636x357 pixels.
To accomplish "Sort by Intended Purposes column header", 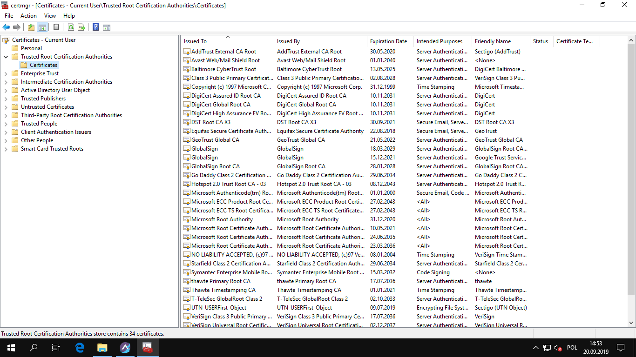I will coord(443,41).
